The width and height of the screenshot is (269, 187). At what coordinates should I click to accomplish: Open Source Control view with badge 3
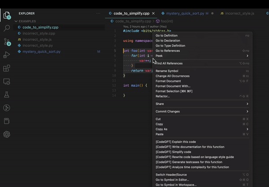pos(7,42)
